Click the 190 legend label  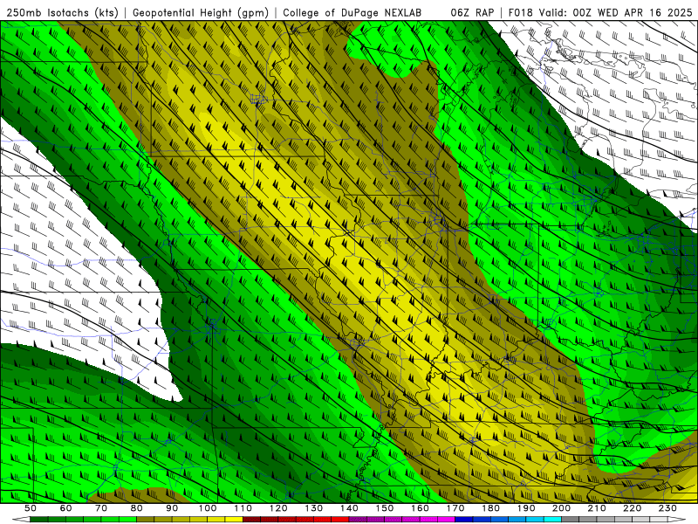coord(526,508)
